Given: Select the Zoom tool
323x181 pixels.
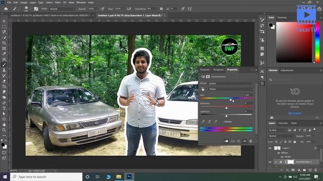Looking at the screenshot, I should [4, 130].
